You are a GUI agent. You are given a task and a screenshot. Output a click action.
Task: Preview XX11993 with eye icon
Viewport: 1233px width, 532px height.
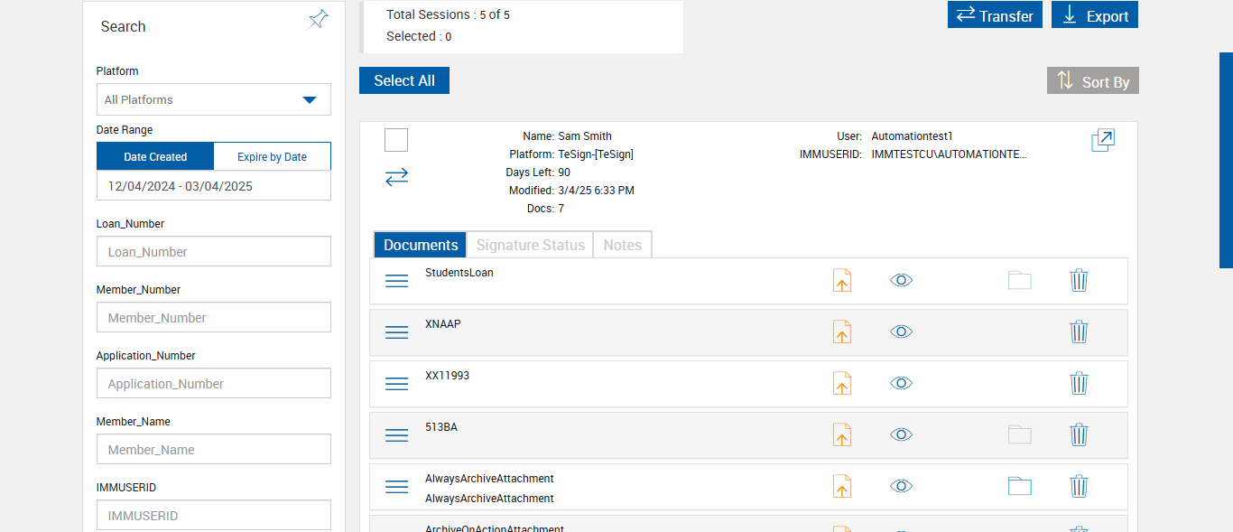(x=901, y=383)
